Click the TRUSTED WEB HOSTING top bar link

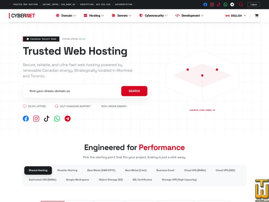tap(25, 5)
